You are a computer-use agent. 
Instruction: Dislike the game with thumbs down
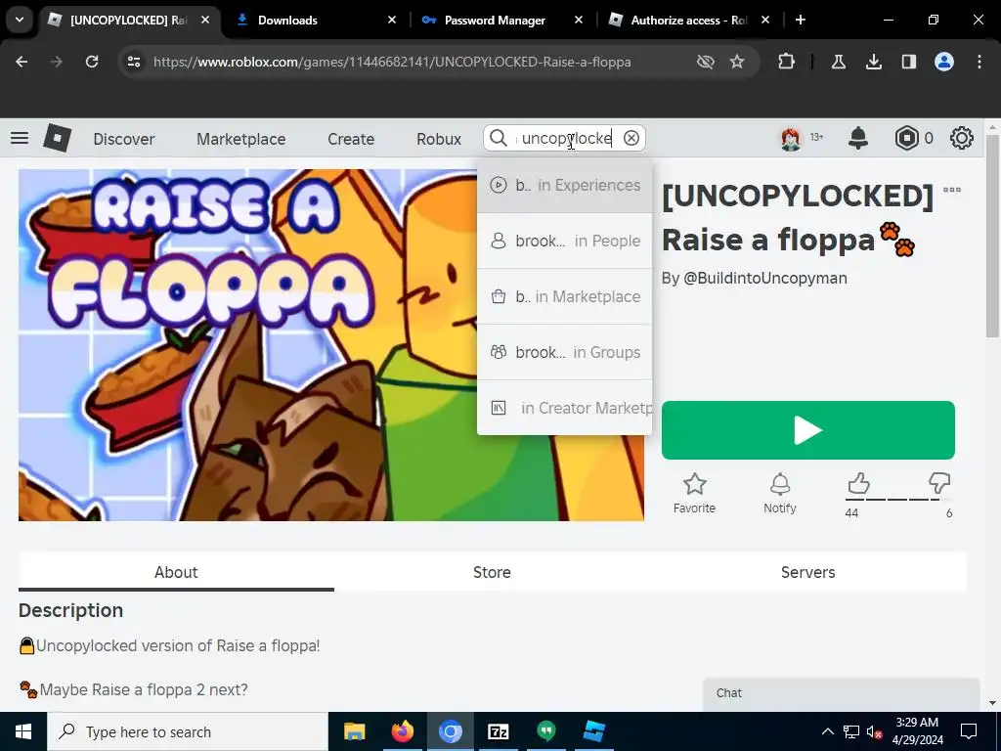click(x=939, y=483)
